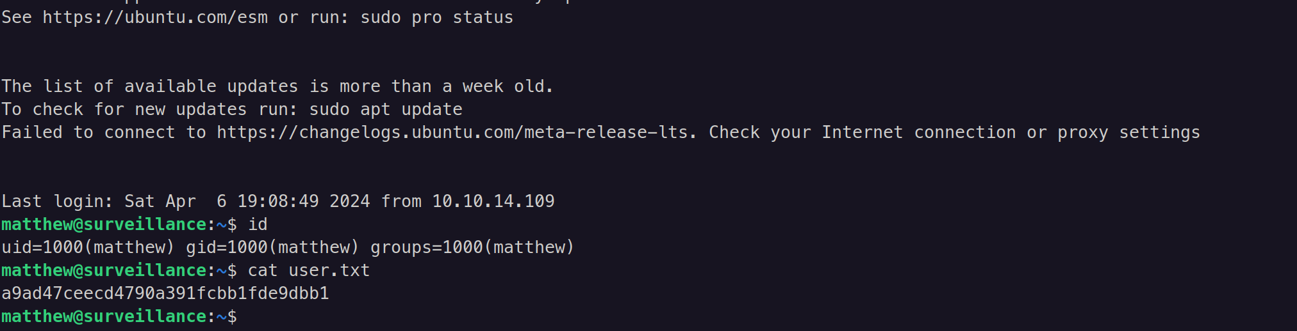The width and height of the screenshot is (1297, 331).
Task: Click the "Sat Apr" date in Last login line
Action: (160, 201)
